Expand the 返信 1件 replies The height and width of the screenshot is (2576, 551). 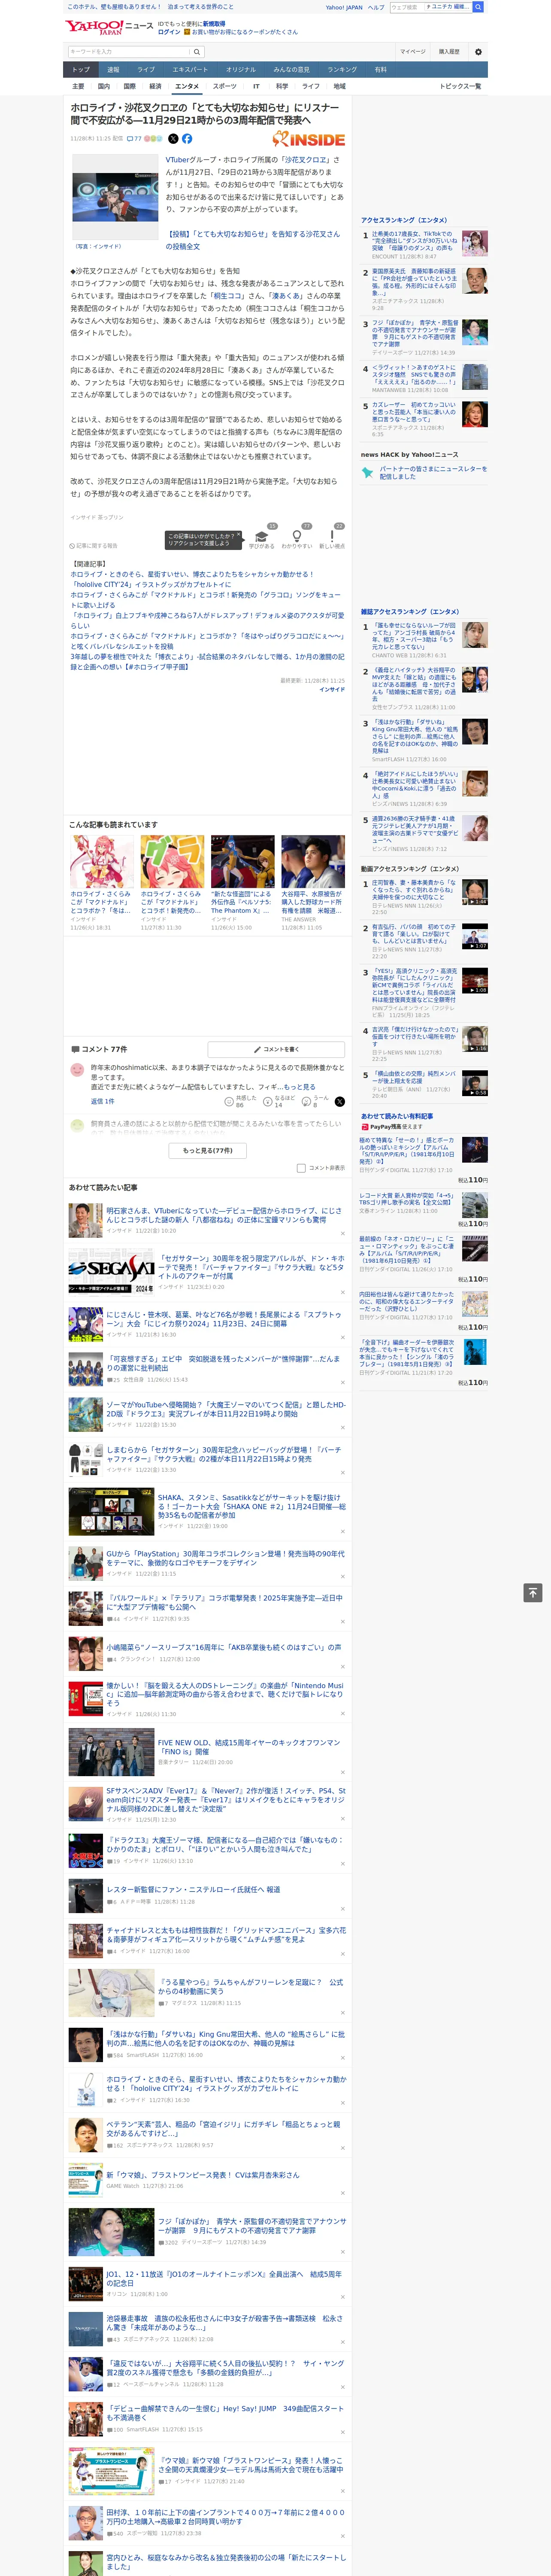point(103,1101)
